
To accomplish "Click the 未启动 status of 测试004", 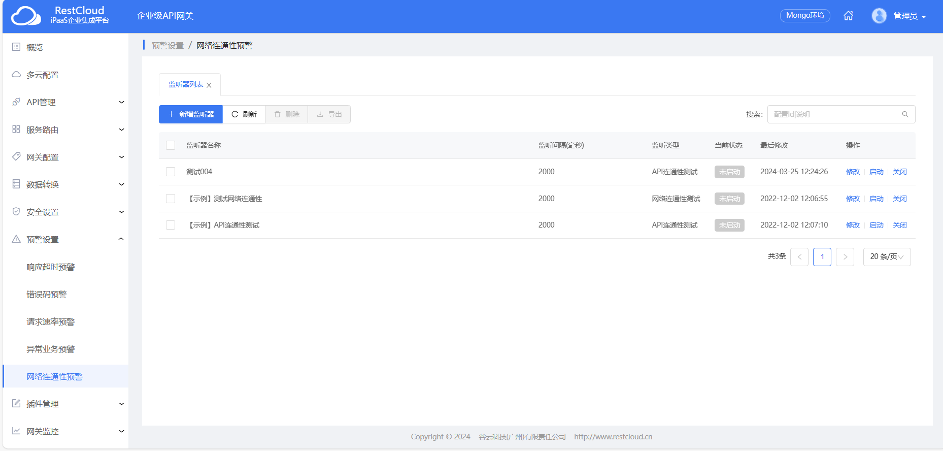I will [x=729, y=172].
